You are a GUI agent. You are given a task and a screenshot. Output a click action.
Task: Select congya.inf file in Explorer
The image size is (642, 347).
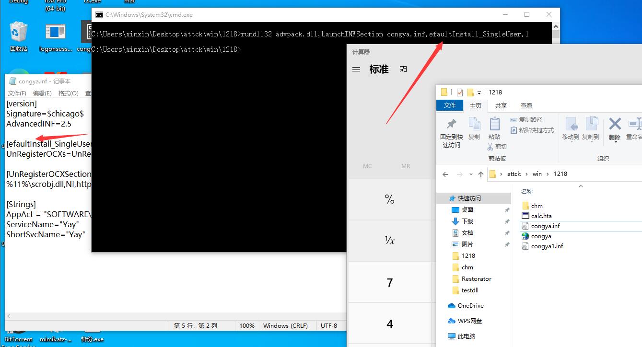[x=540, y=226]
